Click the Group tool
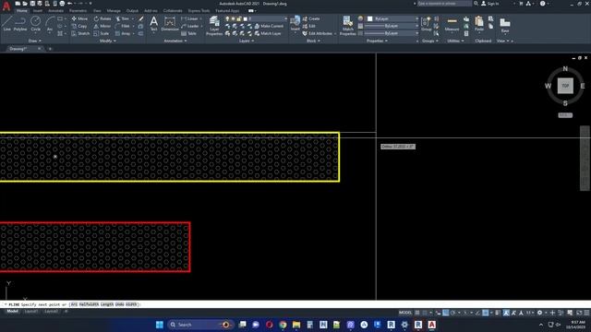 pos(426,23)
